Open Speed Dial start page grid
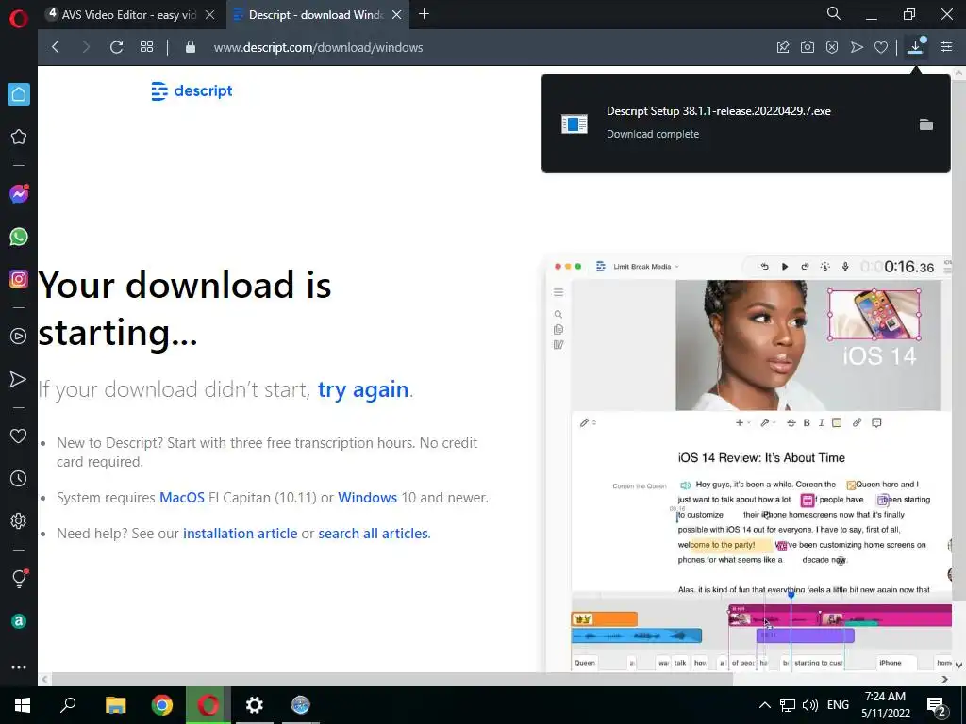The width and height of the screenshot is (966, 724). tap(146, 47)
